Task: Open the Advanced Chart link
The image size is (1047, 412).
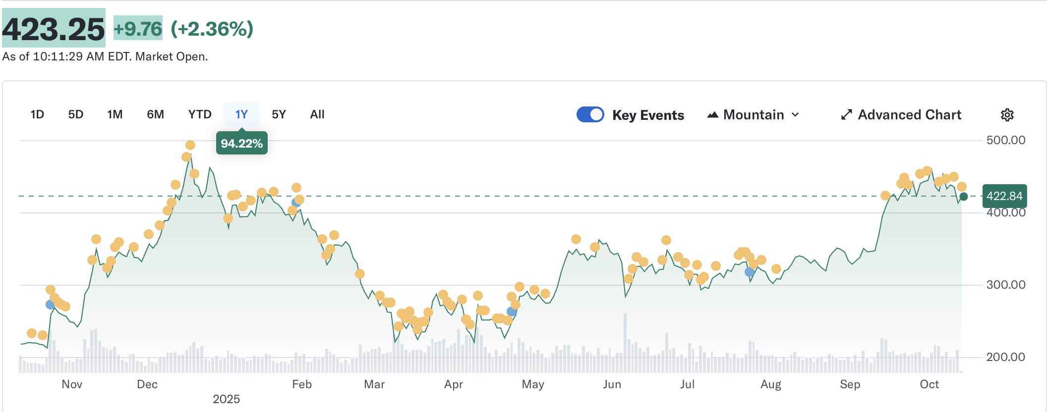Action: (x=909, y=115)
